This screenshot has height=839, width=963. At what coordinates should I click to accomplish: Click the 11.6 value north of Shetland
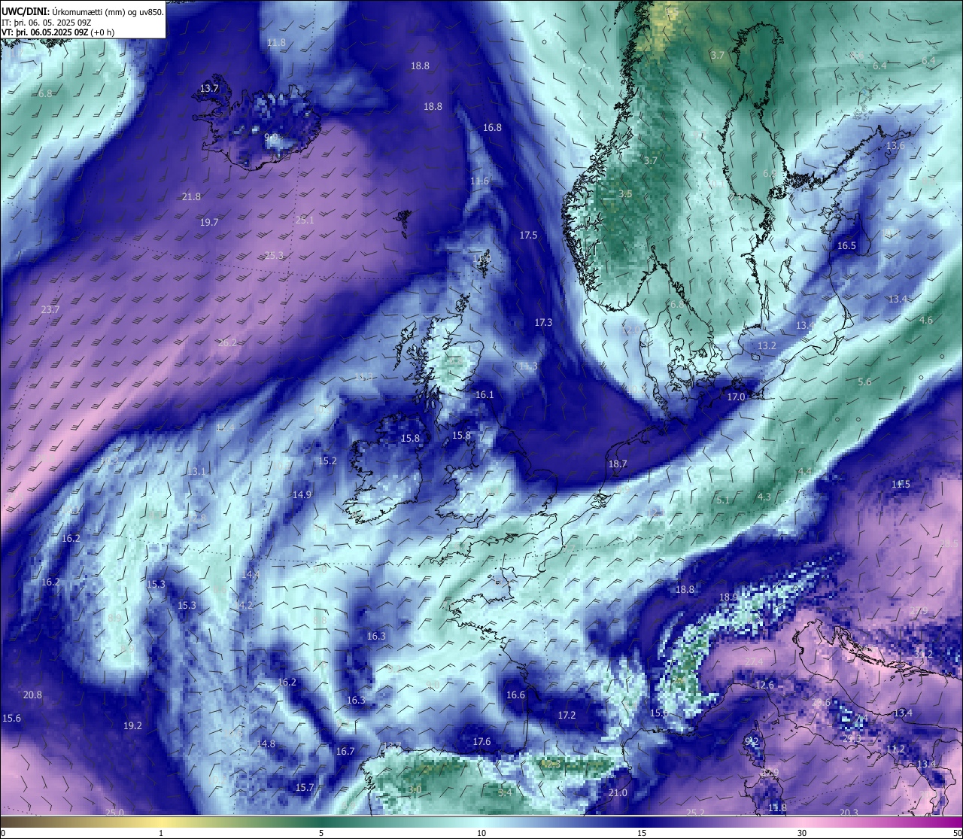point(479,181)
